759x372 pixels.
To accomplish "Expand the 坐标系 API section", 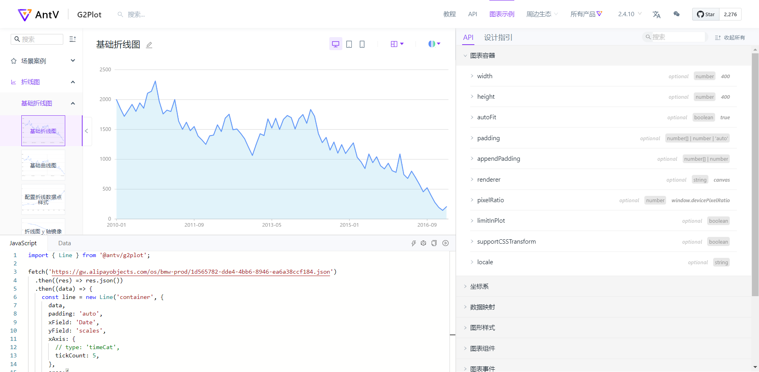I will [480, 286].
